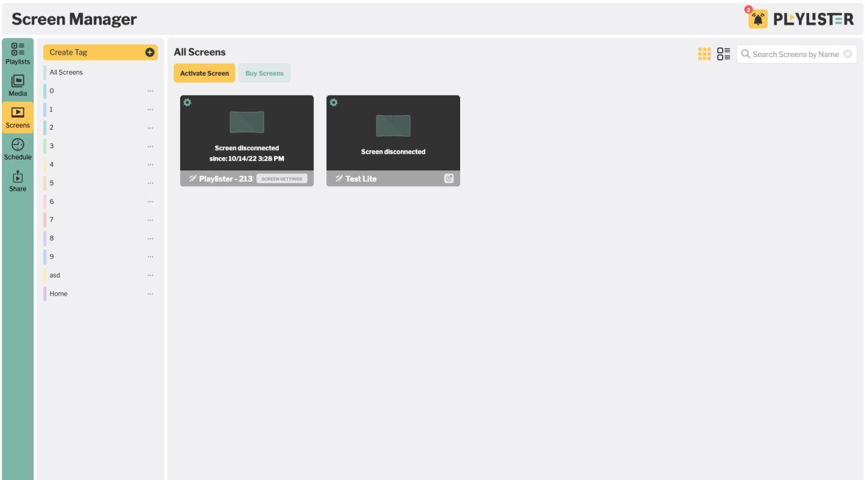Open options menu for tag 0

point(150,91)
